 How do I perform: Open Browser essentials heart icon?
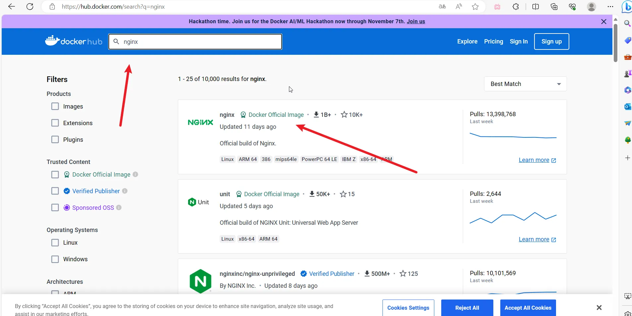[572, 7]
